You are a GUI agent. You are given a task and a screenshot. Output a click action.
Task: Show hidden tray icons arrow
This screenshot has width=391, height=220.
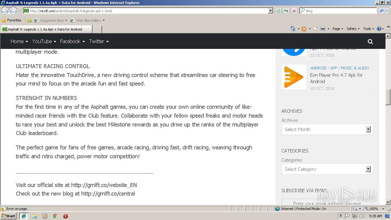341,216
